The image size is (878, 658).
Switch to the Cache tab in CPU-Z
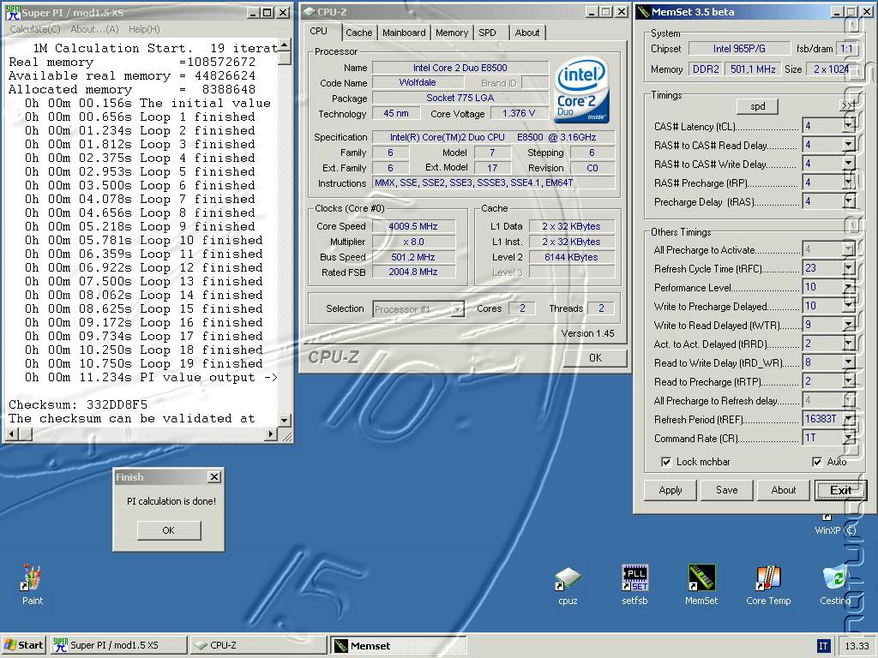click(x=359, y=33)
